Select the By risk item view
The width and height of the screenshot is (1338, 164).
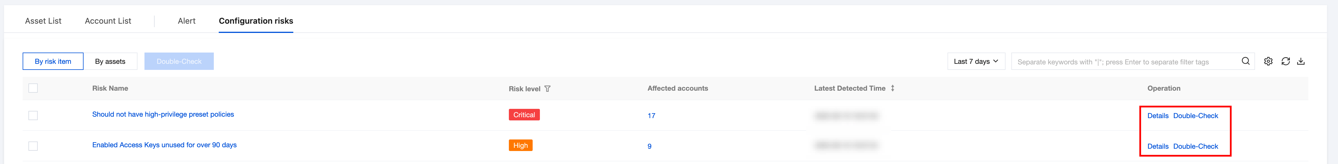coord(53,61)
